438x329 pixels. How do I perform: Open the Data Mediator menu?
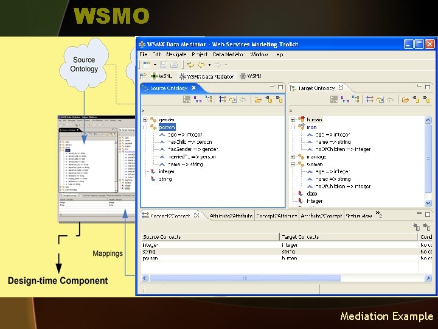[229, 54]
